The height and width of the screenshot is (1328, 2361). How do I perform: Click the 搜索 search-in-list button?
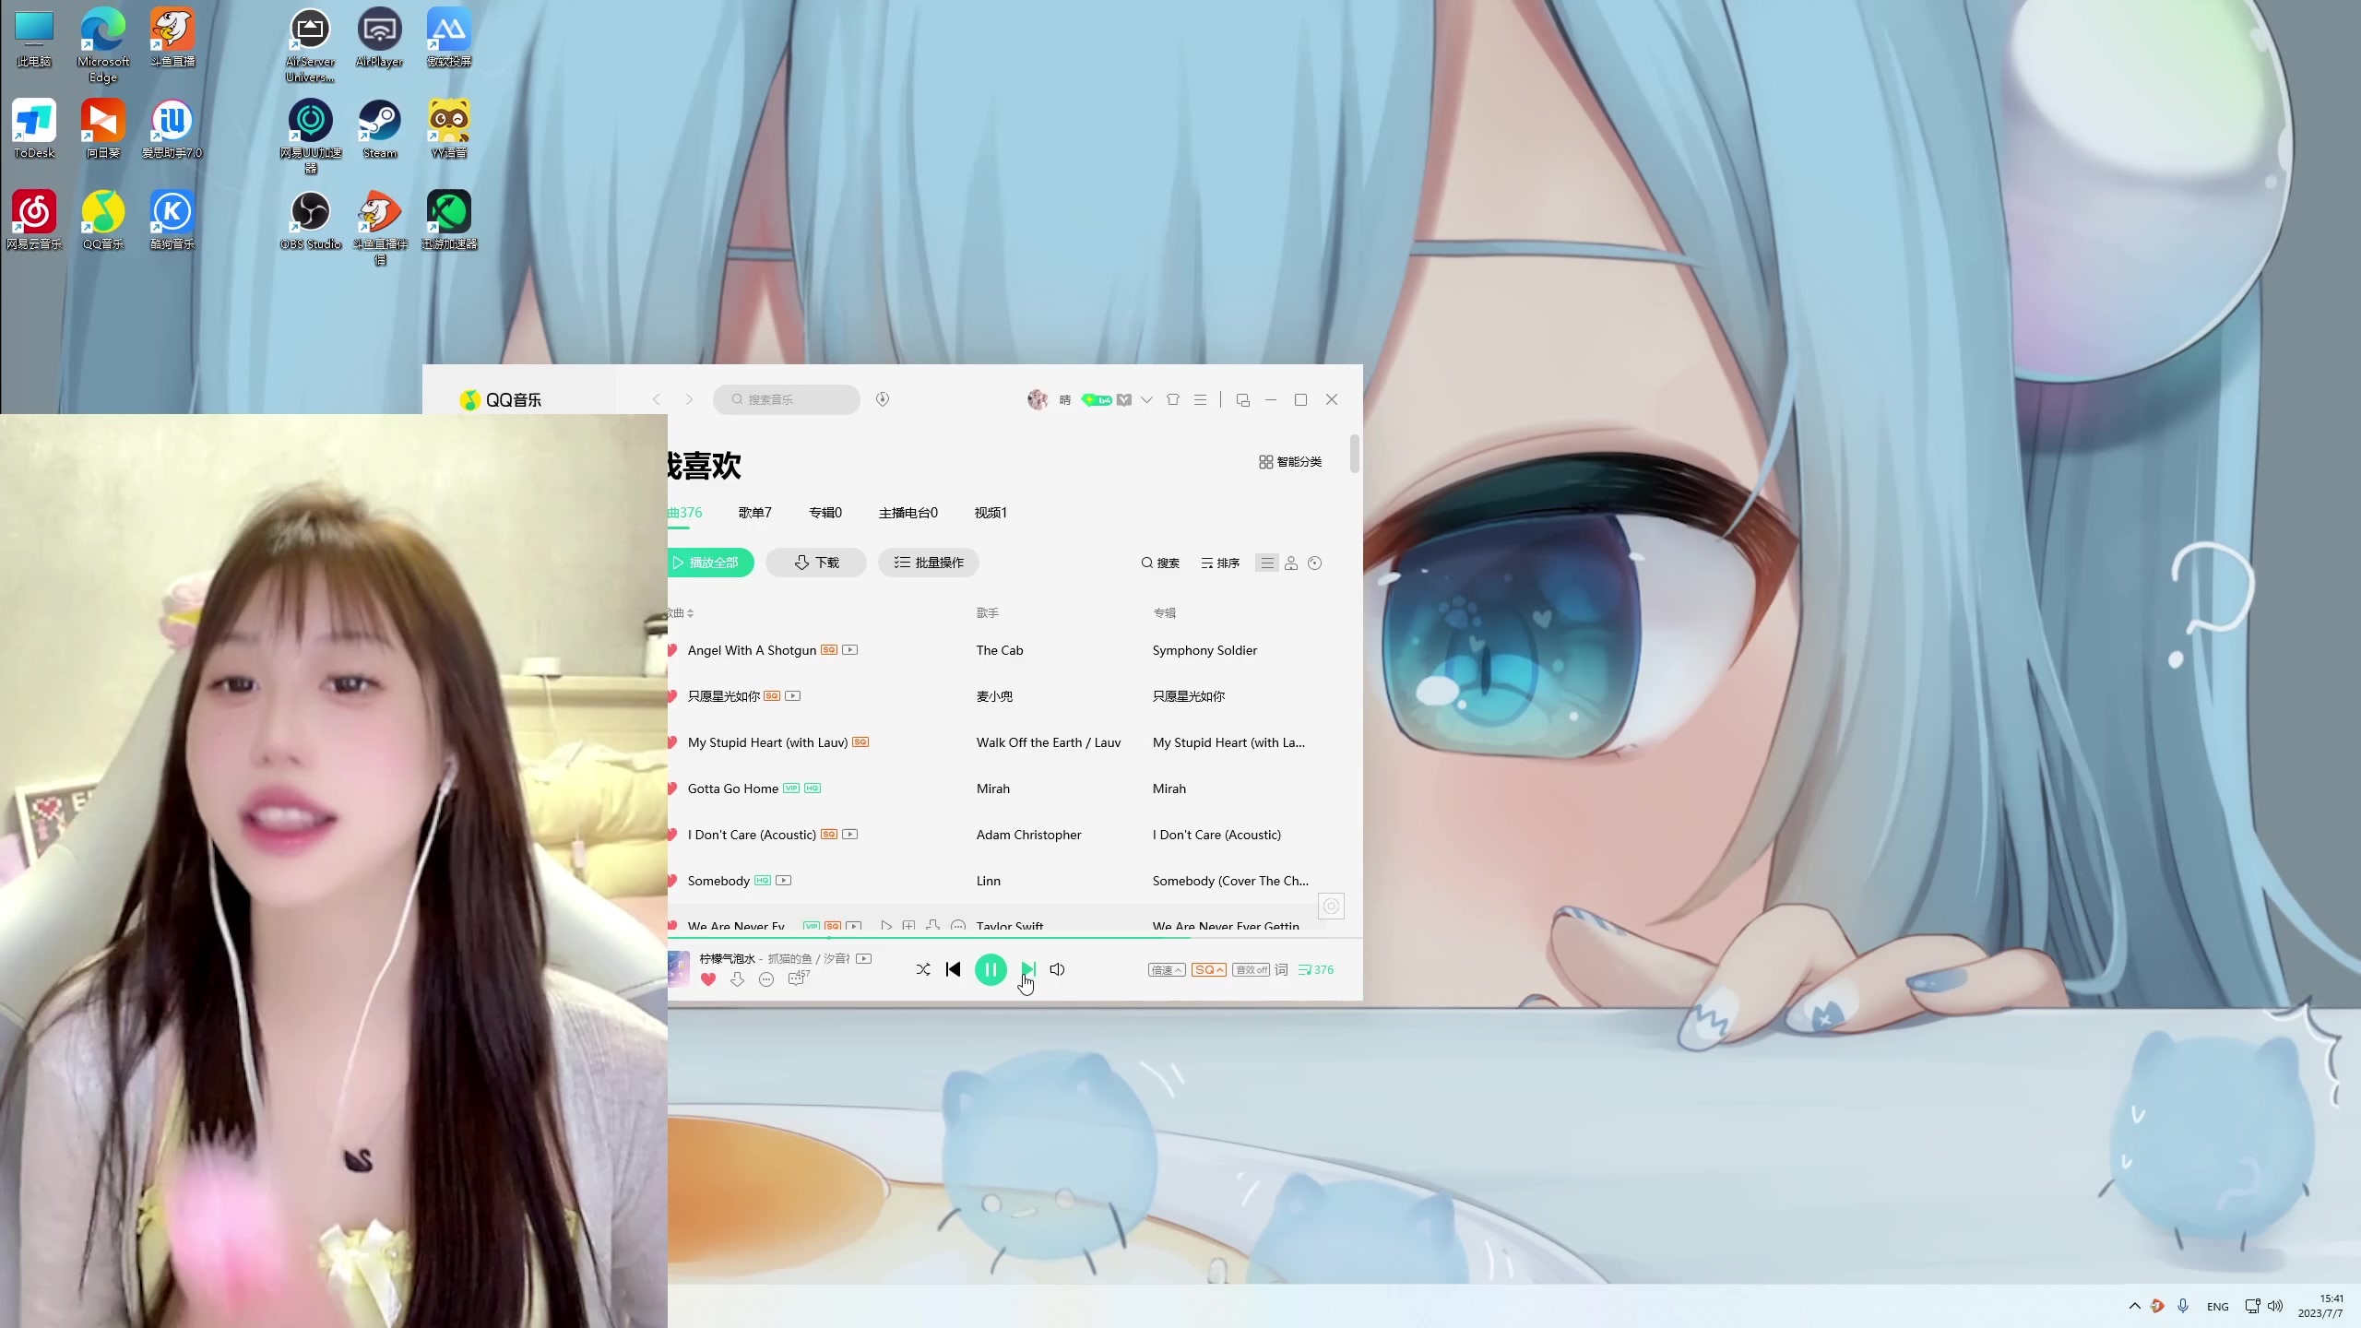point(1160,563)
